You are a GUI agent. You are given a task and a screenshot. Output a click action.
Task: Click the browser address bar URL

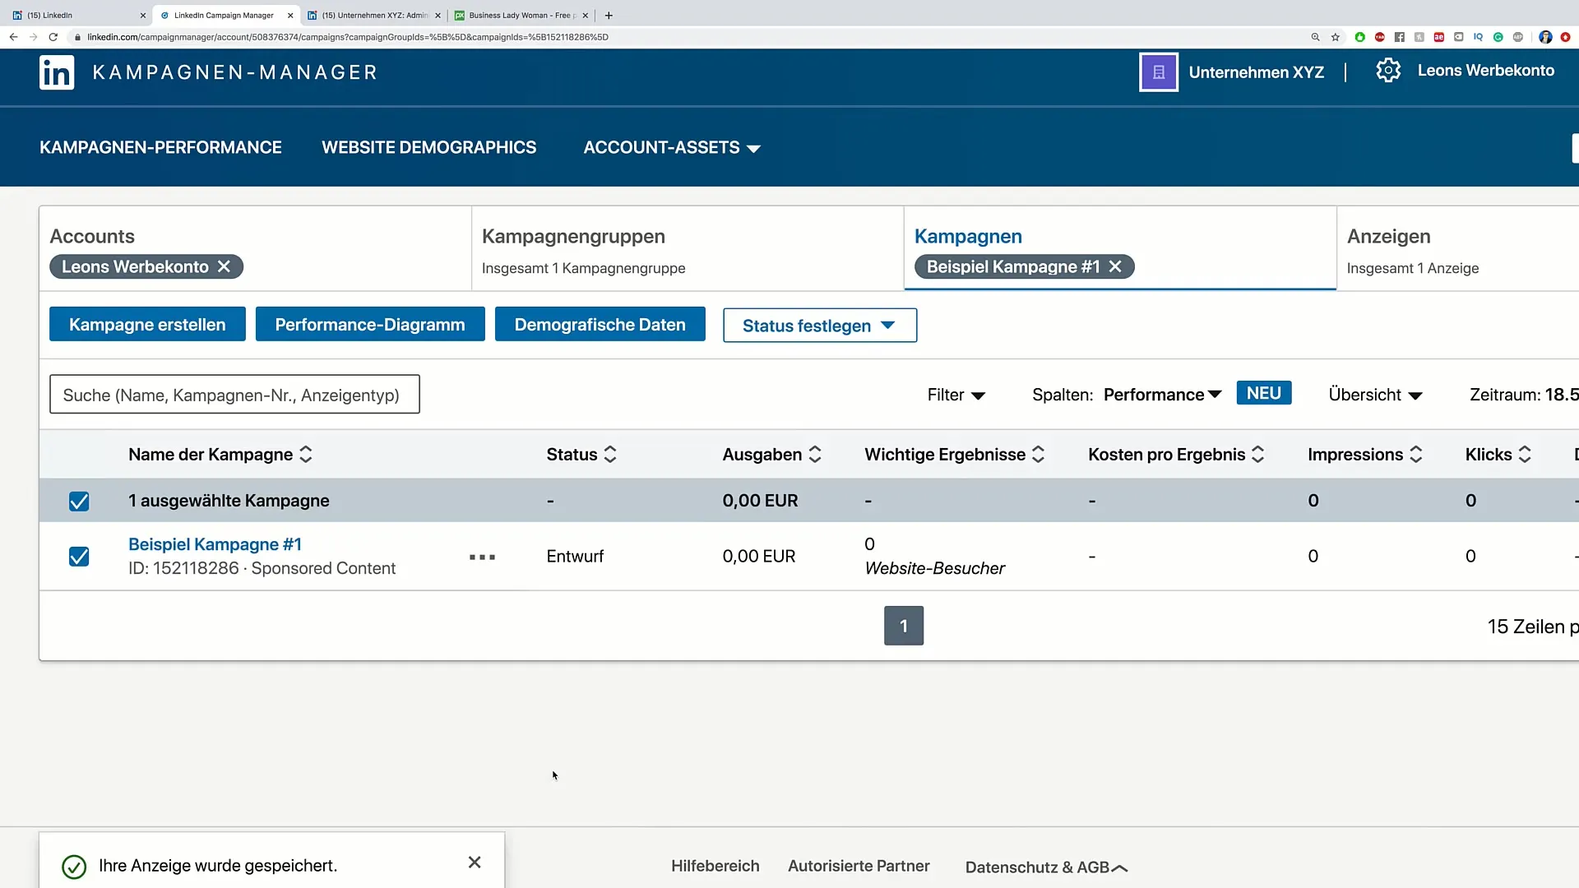pyautogui.click(x=348, y=37)
